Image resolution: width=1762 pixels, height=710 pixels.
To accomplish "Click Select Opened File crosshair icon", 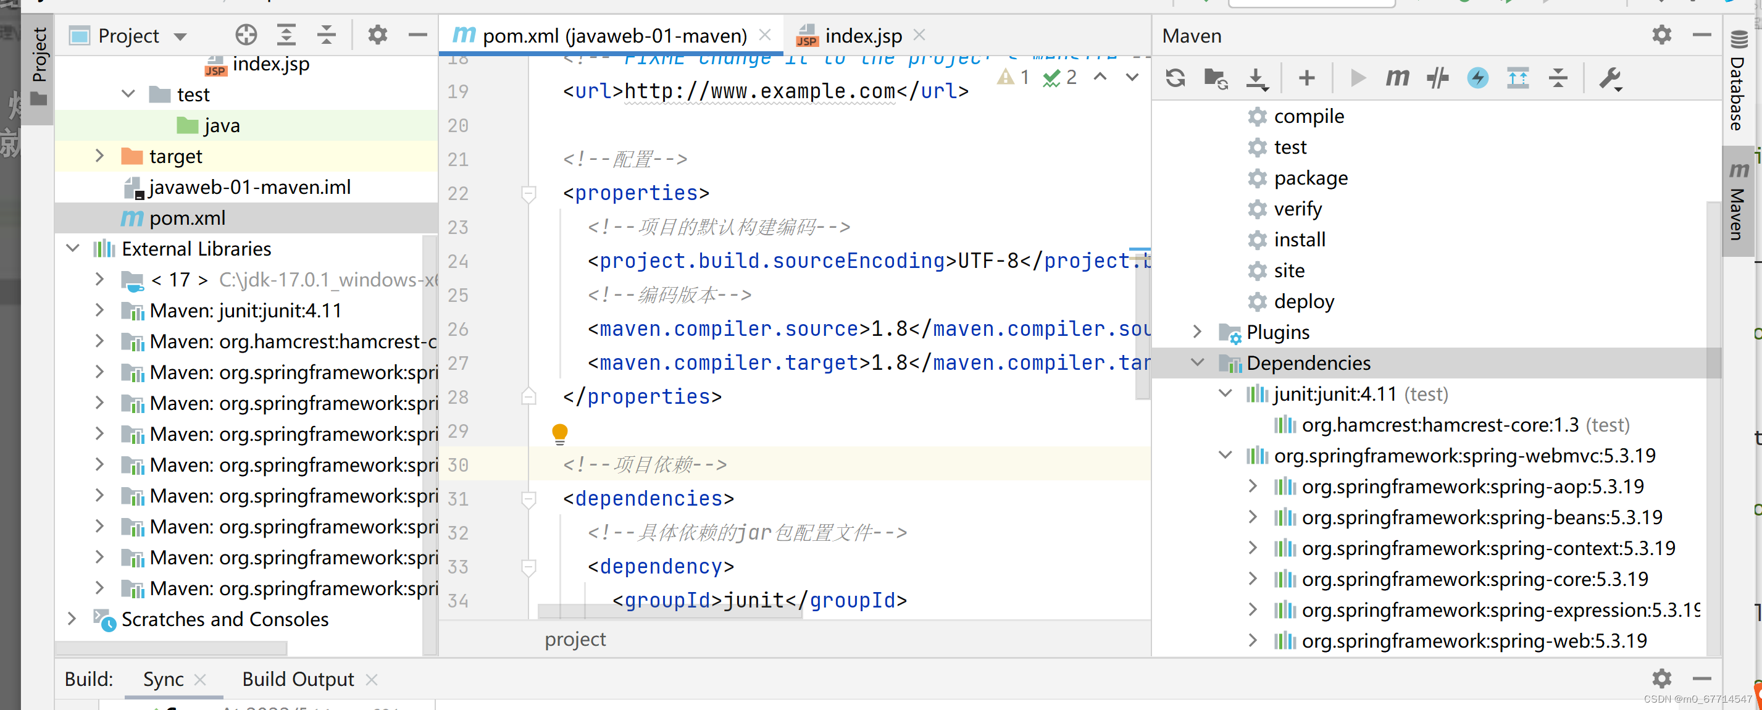I will point(246,35).
